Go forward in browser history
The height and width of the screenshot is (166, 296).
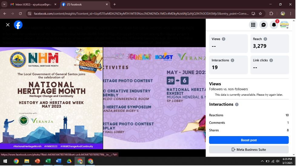12,14
